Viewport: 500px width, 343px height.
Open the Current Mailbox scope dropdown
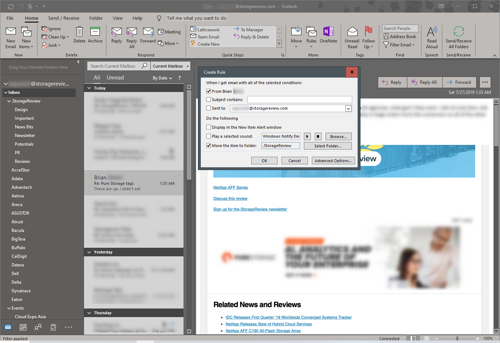171,66
